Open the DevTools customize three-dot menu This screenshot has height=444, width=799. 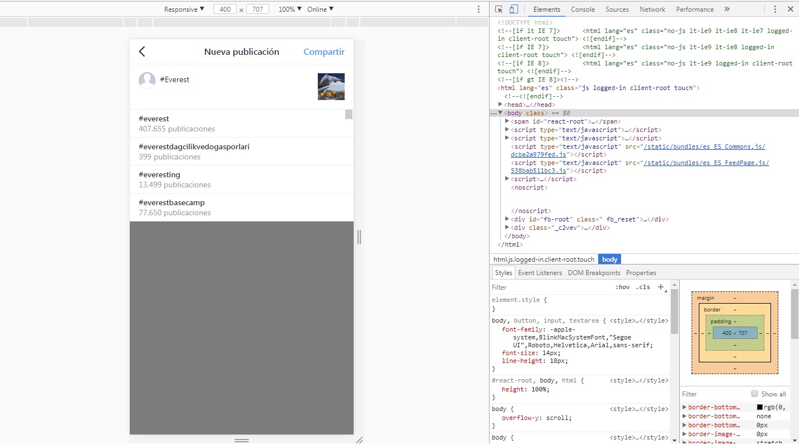coord(775,10)
